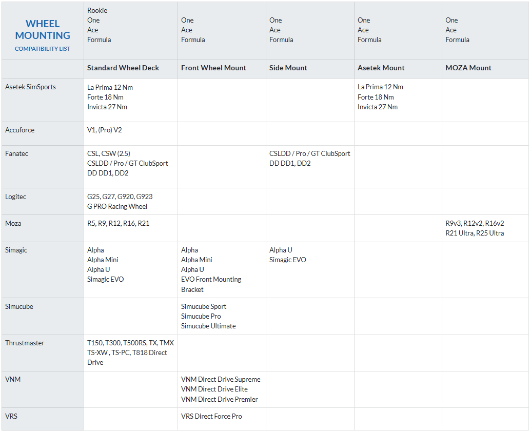Select the Fanatec row label
This screenshot has height=431, width=530.
17,153
